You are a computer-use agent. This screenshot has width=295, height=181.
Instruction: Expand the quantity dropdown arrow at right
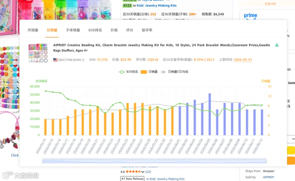tap(293, 139)
